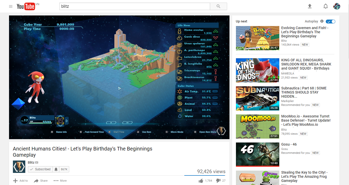
Task: Toggle the Autoplay switch
Action: click(330, 21)
